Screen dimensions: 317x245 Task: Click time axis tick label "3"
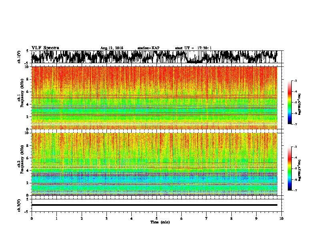106,219
